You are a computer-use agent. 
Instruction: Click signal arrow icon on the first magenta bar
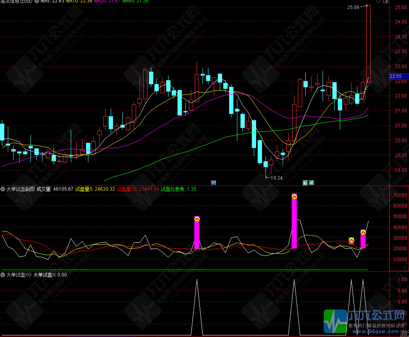pyautogui.click(x=197, y=220)
